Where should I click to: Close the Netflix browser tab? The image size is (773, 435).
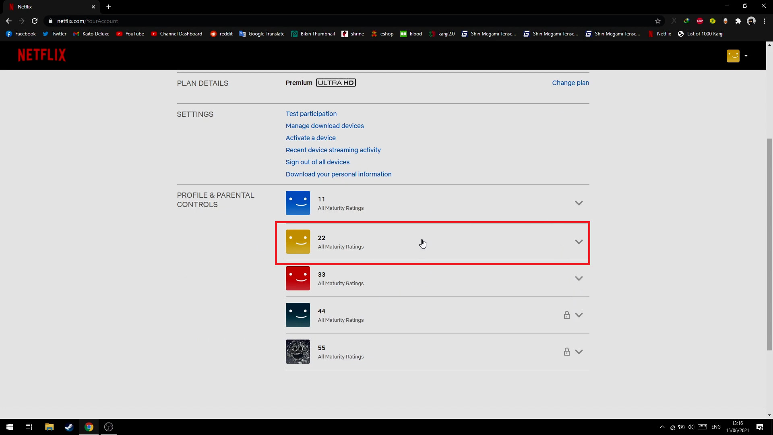tap(93, 7)
